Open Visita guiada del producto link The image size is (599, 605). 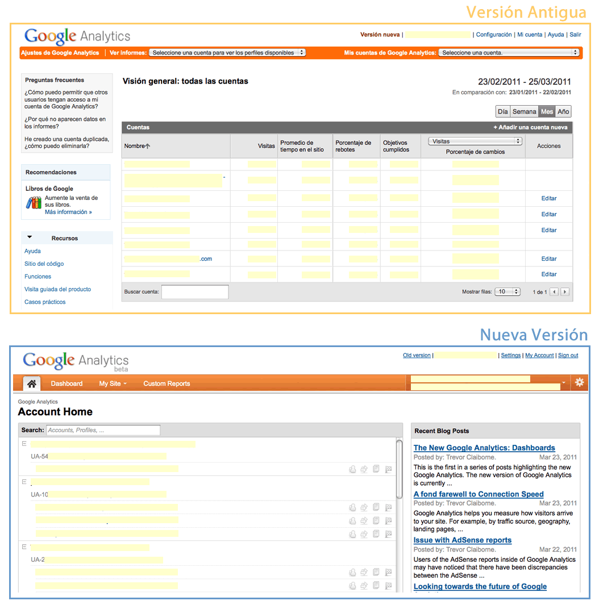pyautogui.click(x=57, y=289)
